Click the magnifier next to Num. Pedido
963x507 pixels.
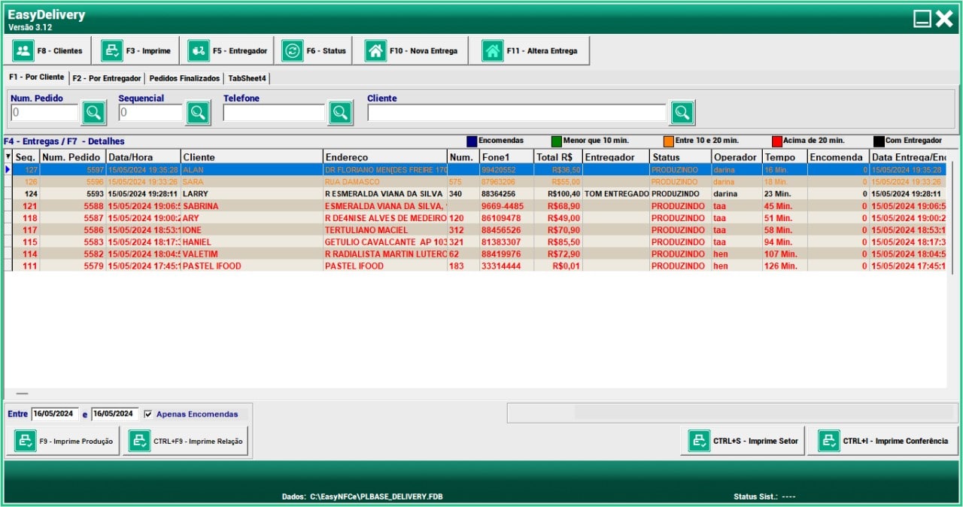click(94, 113)
